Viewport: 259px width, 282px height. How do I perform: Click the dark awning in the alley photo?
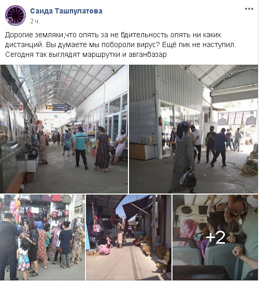point(136,204)
